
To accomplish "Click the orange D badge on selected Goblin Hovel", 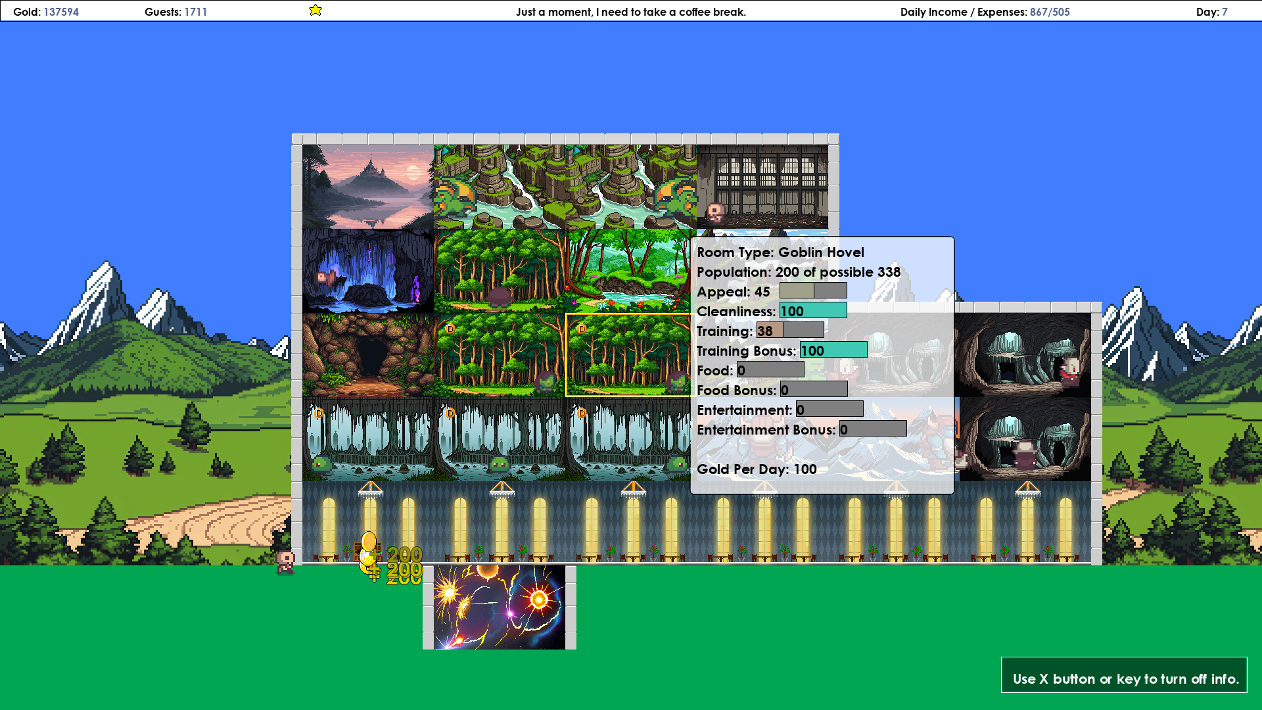I will (x=581, y=329).
